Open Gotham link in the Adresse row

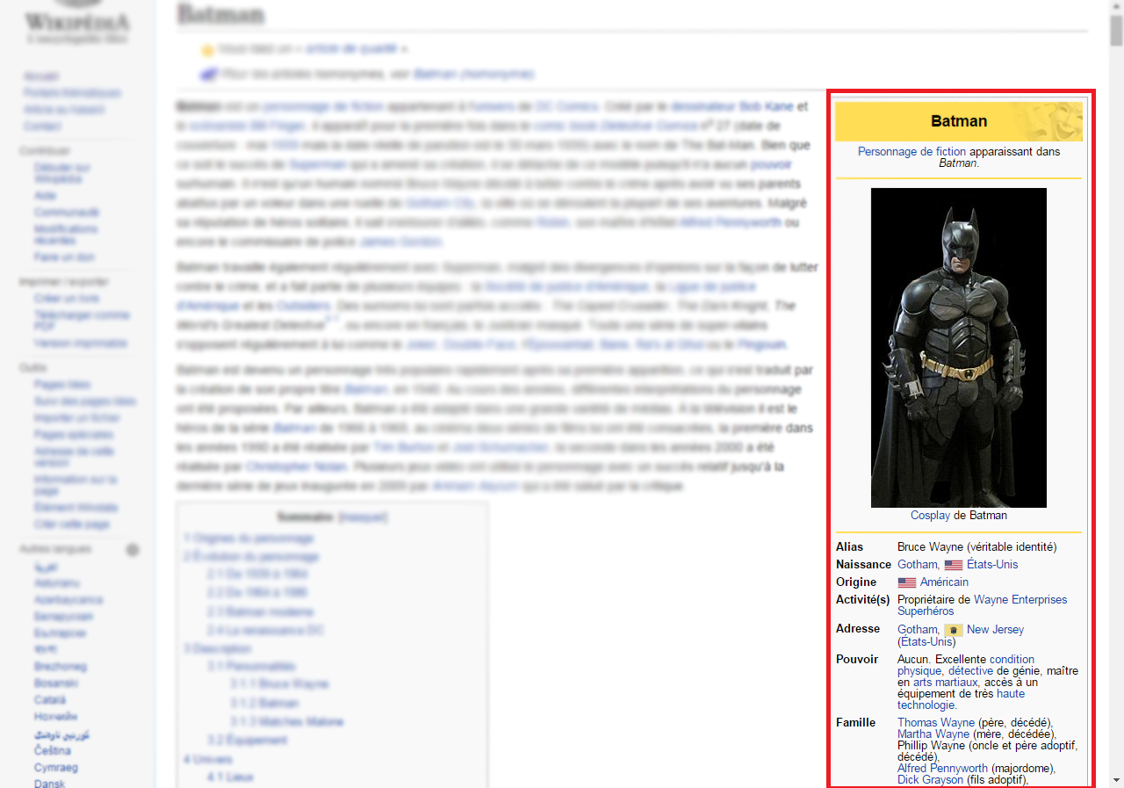917,630
